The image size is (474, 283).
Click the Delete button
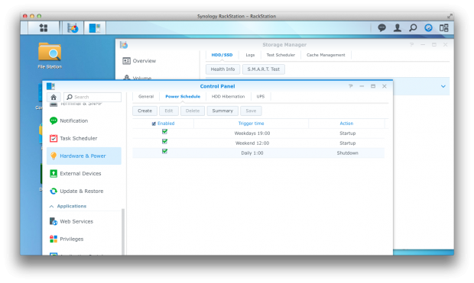[x=193, y=111]
